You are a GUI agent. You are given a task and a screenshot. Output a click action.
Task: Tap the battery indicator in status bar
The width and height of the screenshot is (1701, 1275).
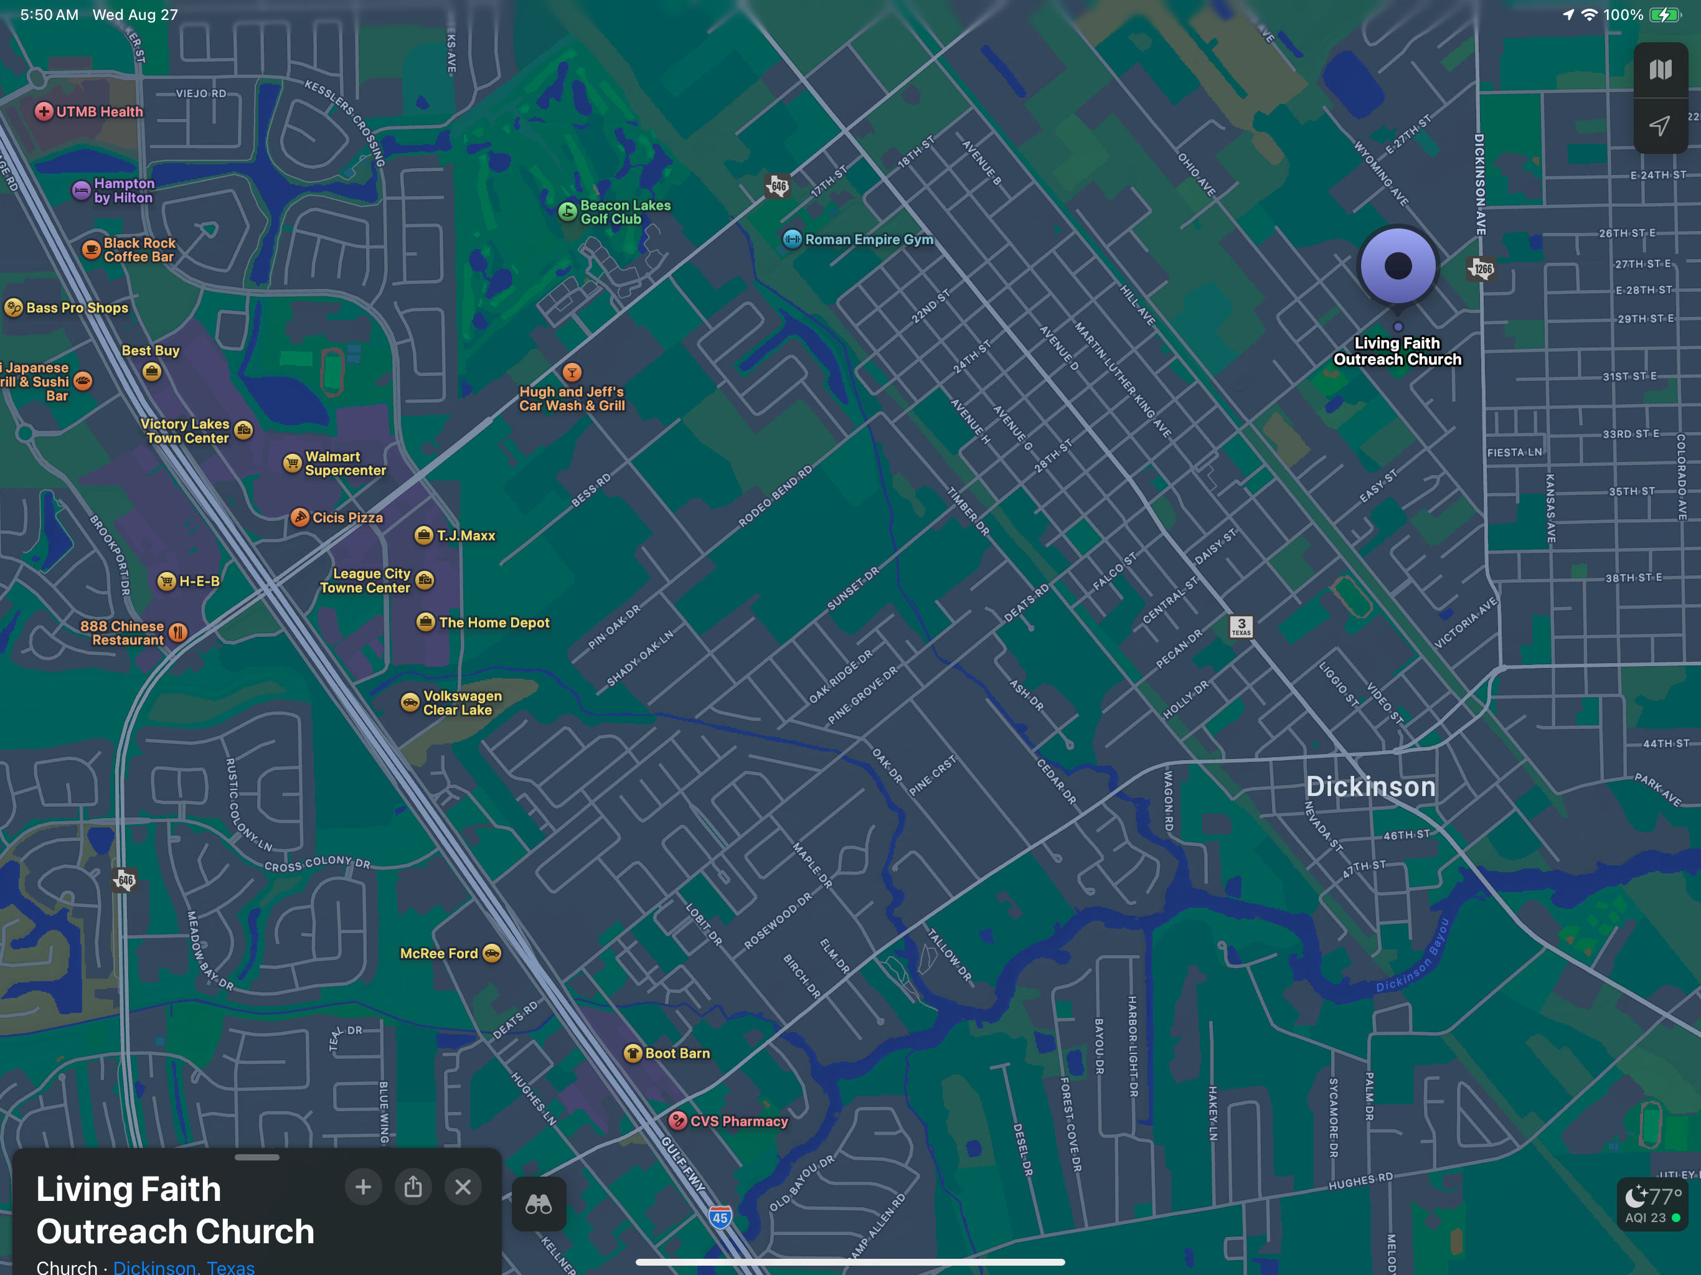(x=1664, y=14)
